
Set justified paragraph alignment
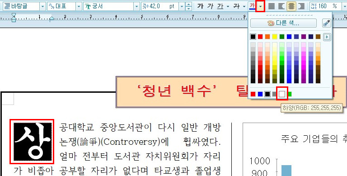pyautogui.click(x=272, y=6)
